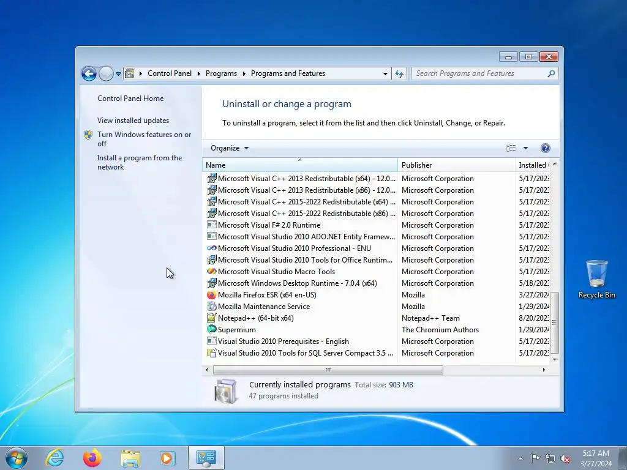Select the Tools for SQL Server Compact icon
This screenshot has width=627, height=470.
(211, 353)
